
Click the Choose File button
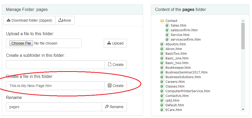pos(21,43)
